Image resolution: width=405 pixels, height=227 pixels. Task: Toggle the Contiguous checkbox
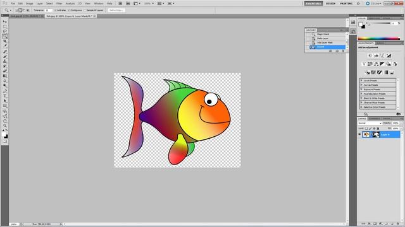(69, 10)
